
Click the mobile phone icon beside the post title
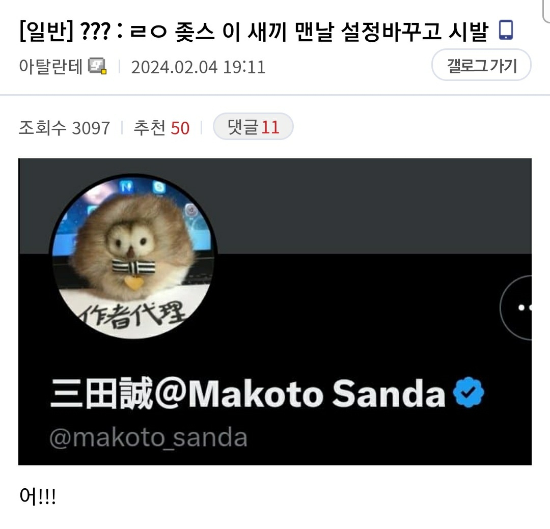506,30
